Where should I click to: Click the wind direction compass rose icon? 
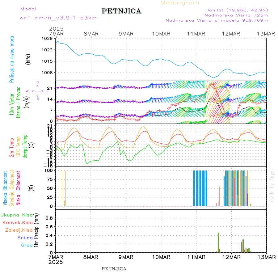pos(38,91)
